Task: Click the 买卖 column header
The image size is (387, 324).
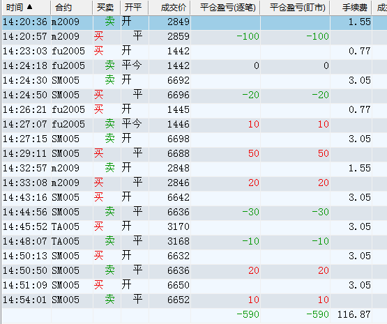Action: point(107,8)
